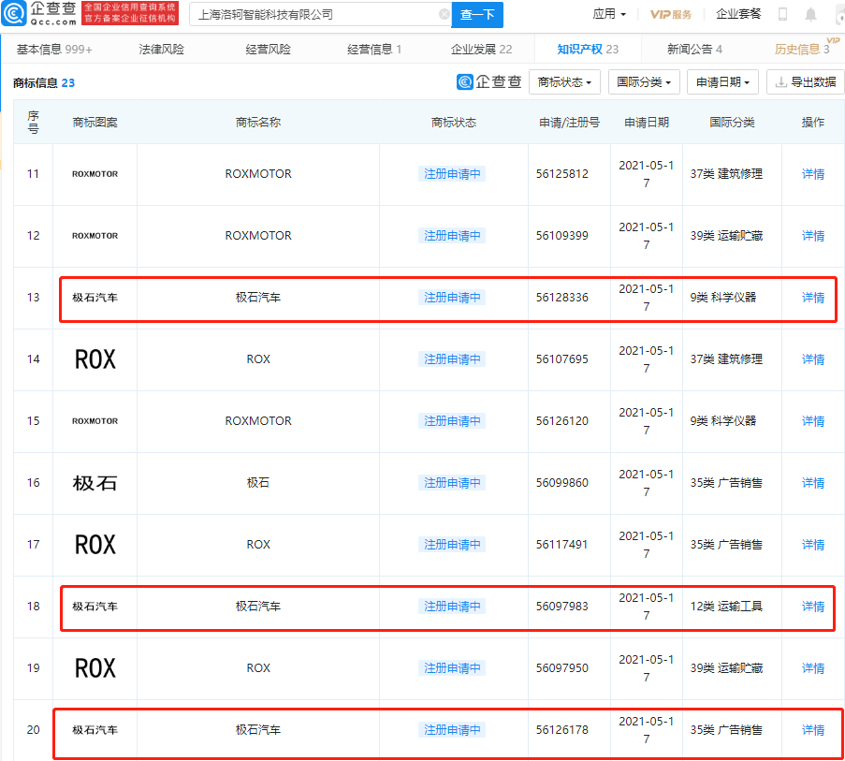Open the 历史信息 tab
The image size is (845, 761).
pyautogui.click(x=802, y=50)
